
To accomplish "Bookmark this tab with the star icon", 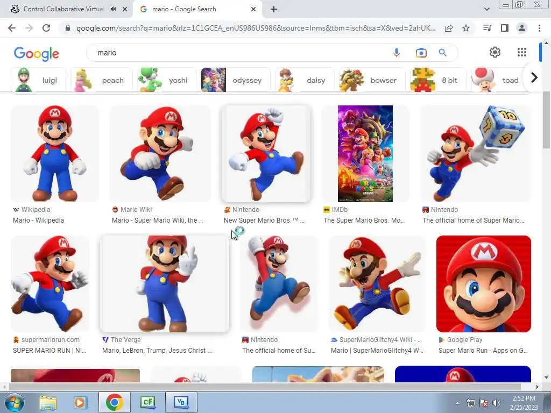I will [x=466, y=28].
